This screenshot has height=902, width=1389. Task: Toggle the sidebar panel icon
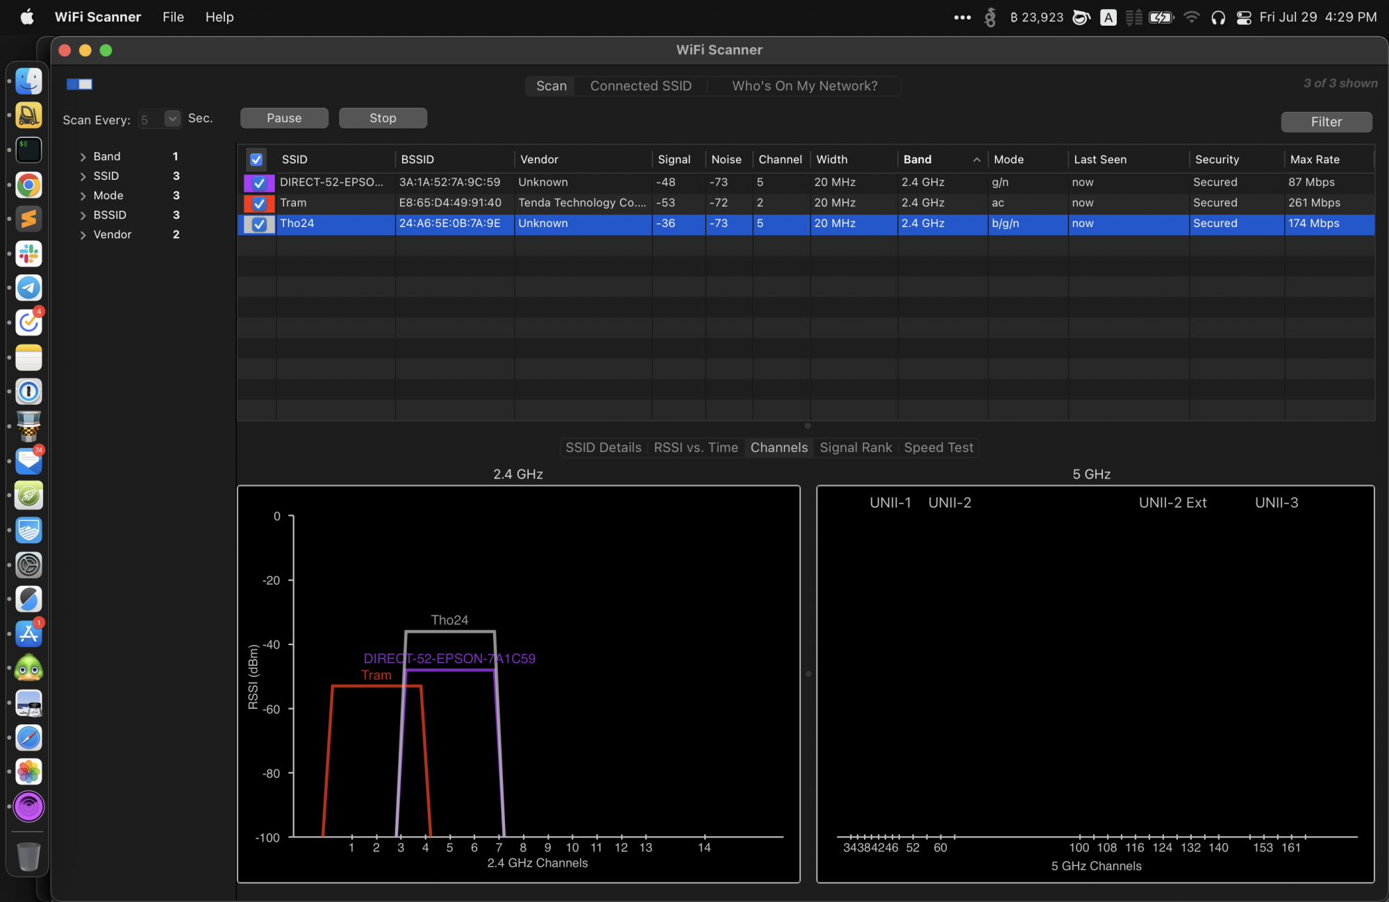[80, 84]
